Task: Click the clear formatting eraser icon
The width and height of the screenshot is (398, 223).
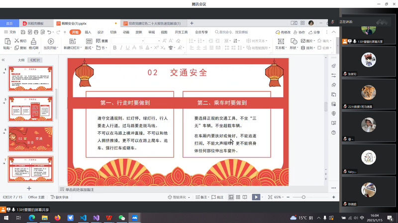Action: (x=178, y=41)
